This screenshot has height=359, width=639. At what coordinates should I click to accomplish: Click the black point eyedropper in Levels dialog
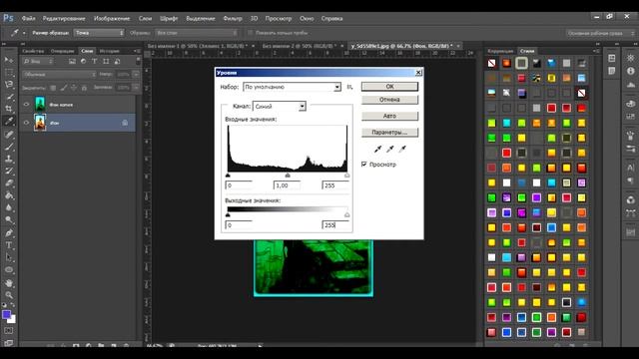(377, 149)
